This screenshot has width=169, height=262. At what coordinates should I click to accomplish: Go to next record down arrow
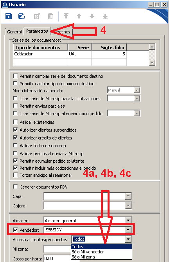(x=92, y=16)
